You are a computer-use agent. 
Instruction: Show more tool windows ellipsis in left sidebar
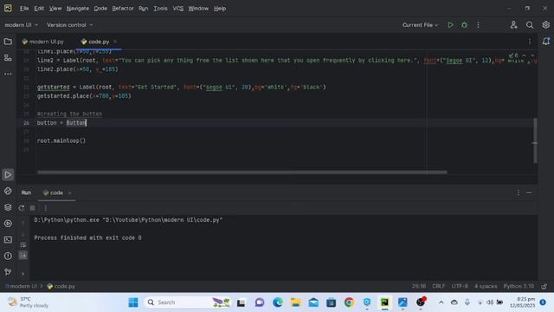coord(8,74)
